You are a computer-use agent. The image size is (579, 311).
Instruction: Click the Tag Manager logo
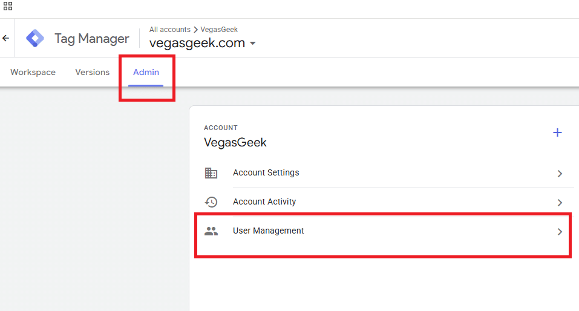click(x=35, y=38)
